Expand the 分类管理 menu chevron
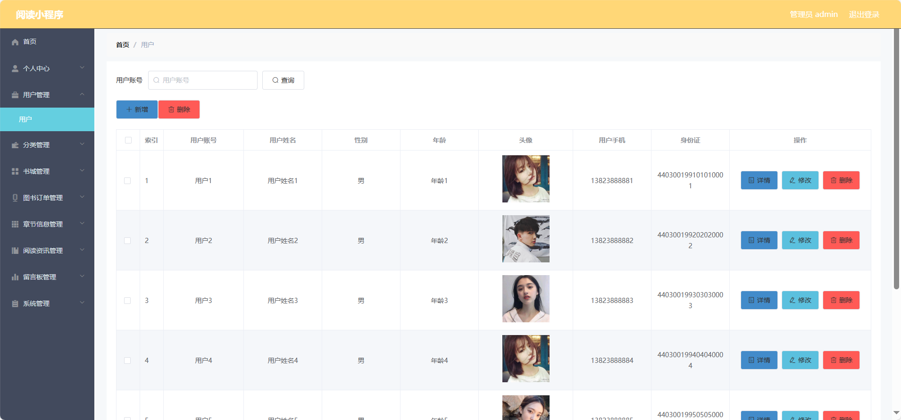This screenshot has width=901, height=420. tap(82, 144)
